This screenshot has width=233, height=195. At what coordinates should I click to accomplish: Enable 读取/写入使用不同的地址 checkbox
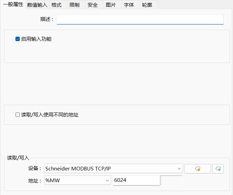[x=17, y=115]
